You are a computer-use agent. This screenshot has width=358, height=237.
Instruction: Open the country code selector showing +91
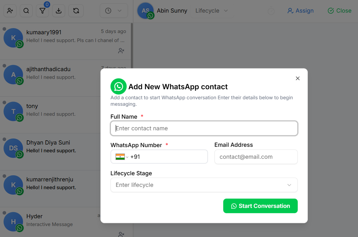(x=121, y=156)
